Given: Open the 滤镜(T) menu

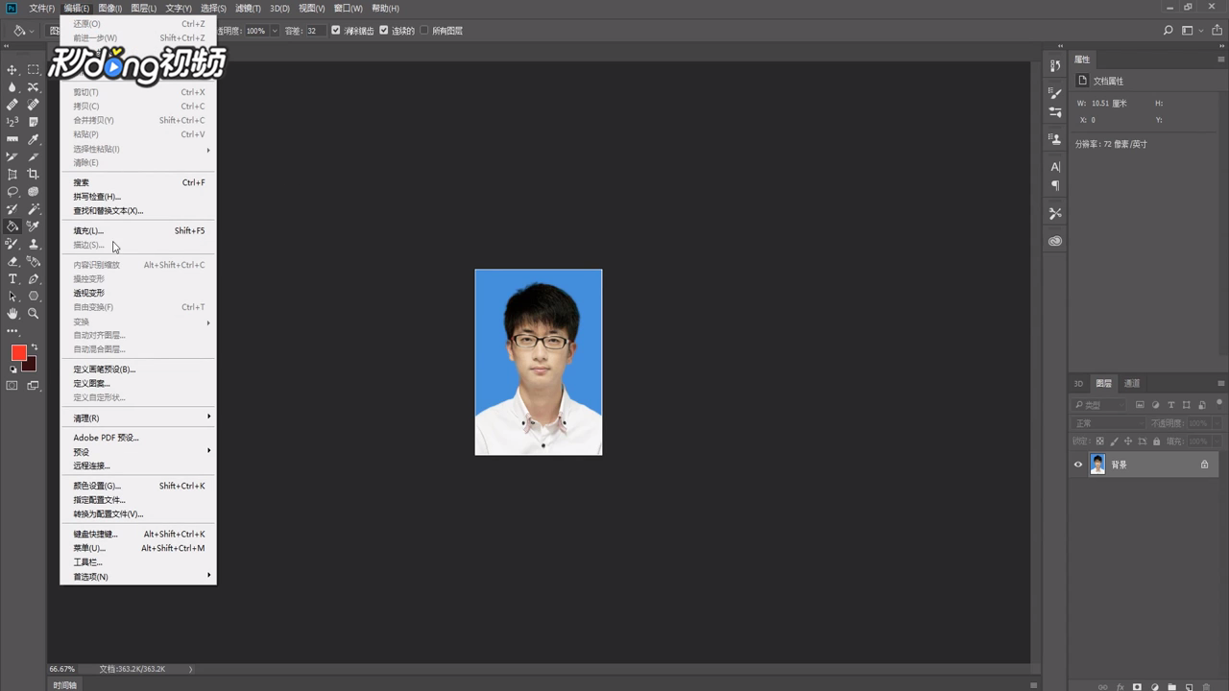Looking at the screenshot, I should (249, 8).
